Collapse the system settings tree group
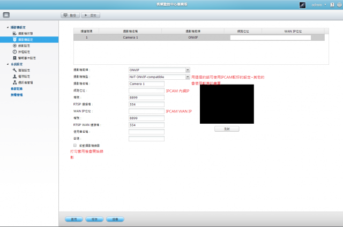The width and height of the screenshot is (343, 227). click(8, 64)
